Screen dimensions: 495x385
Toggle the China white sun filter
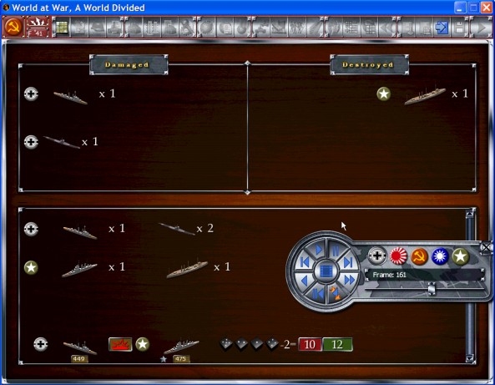coord(440,256)
